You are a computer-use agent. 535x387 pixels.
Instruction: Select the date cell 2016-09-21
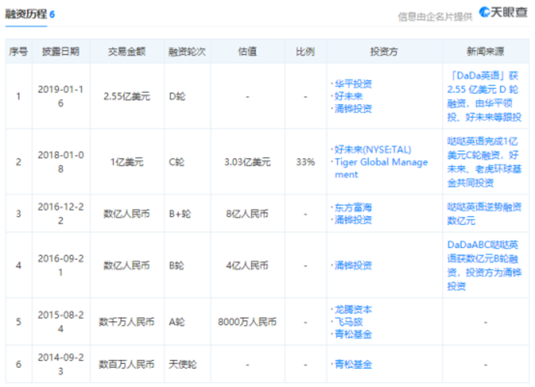tap(61, 265)
